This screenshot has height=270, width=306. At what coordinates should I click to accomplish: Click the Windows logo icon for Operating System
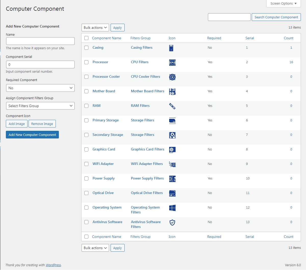(x=172, y=208)
